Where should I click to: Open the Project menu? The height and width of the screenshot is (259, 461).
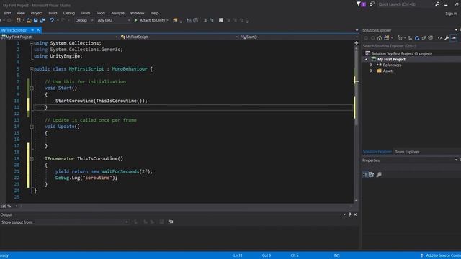(x=37, y=13)
